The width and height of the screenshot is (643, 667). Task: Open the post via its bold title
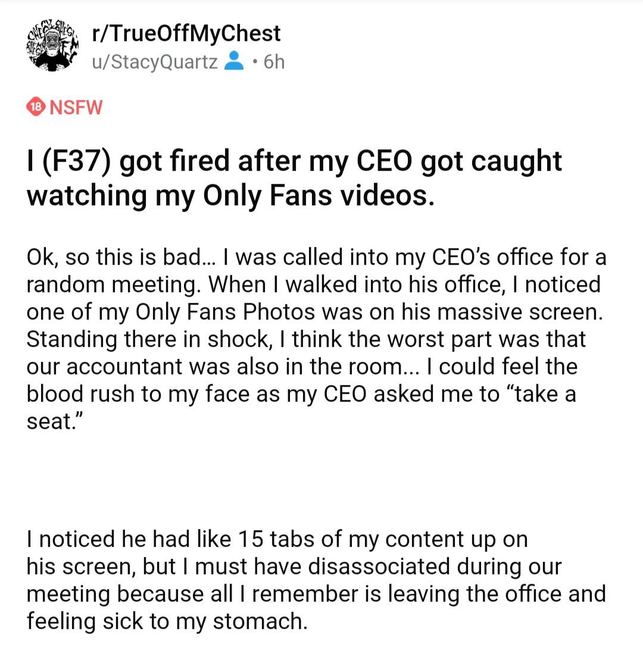294,178
